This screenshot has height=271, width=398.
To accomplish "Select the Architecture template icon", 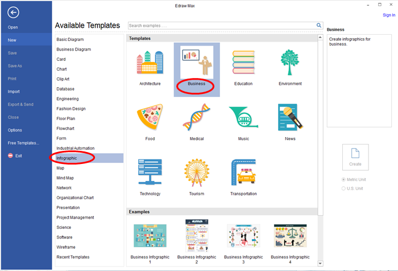I will tap(150, 62).
